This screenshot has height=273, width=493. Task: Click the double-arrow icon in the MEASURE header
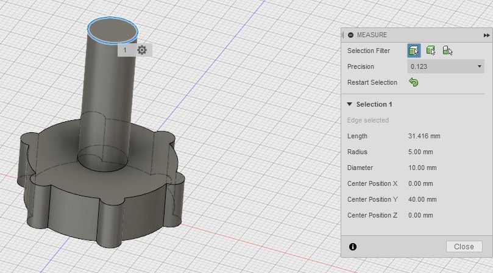[x=487, y=35]
